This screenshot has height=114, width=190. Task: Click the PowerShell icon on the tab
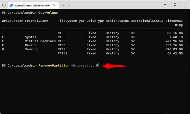click(x=11, y=5)
